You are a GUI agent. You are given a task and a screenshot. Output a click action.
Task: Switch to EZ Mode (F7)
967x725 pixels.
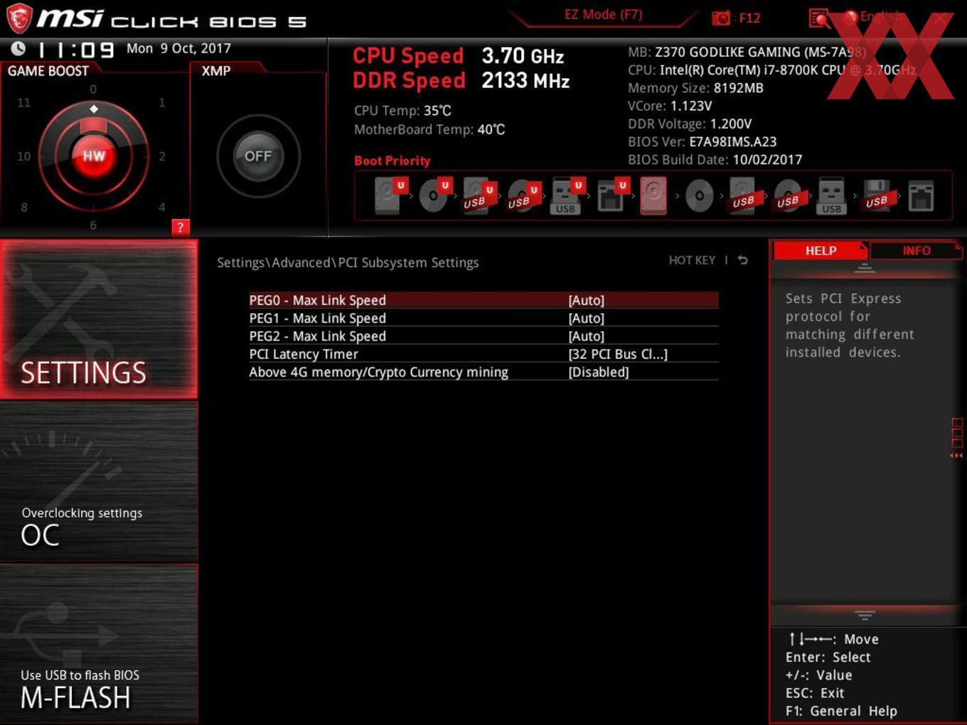tap(603, 14)
